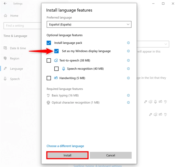178x167 pixels.
Task: Click the Basic typing abc icon
Action: pos(48,95)
